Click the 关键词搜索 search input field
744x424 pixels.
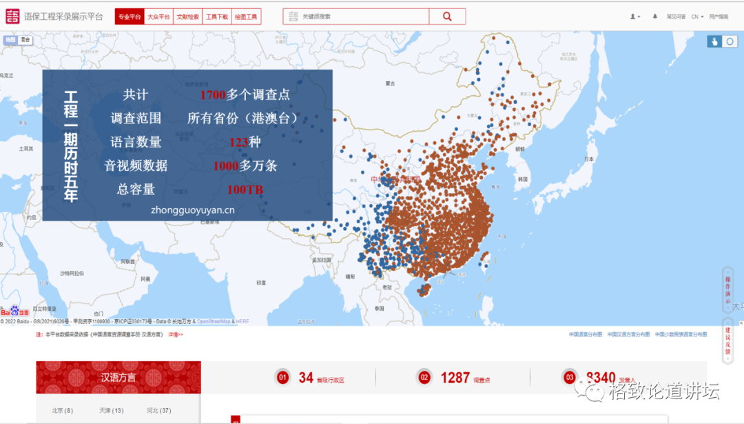coord(356,17)
